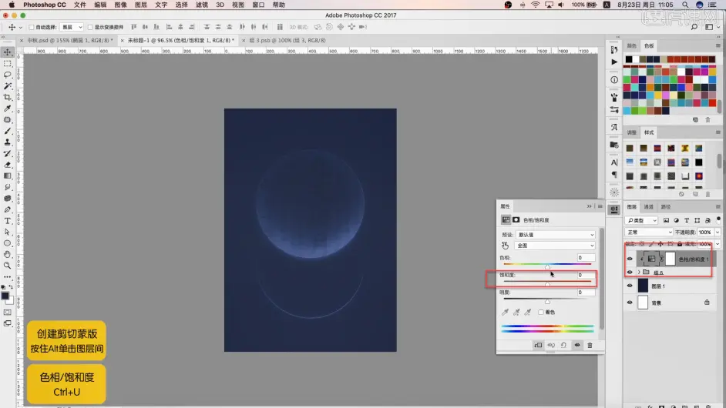Open the 正常 blend mode dropdown
The height and width of the screenshot is (408, 726).
[x=649, y=232]
